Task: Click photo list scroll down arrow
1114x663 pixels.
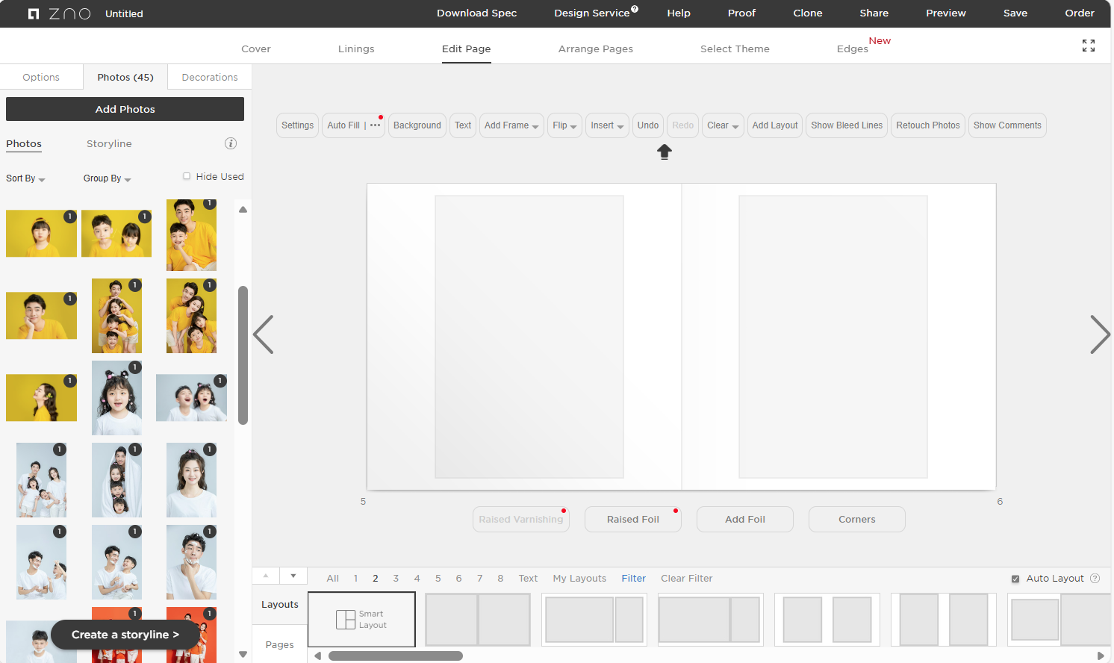Action: [243, 654]
